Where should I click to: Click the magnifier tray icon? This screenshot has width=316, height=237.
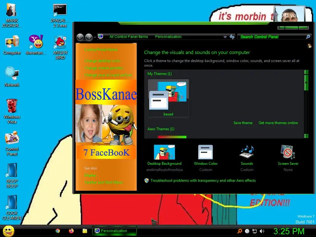point(239,231)
